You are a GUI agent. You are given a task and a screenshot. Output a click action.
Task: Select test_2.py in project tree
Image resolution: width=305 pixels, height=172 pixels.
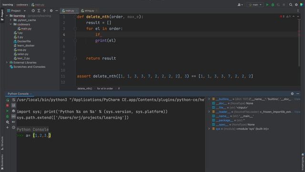(x=22, y=58)
